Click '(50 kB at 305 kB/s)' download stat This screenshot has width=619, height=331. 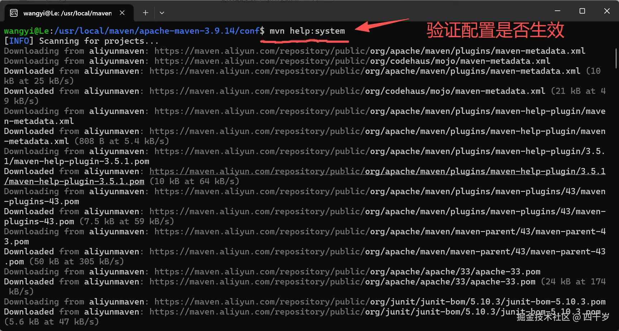tap(77, 262)
